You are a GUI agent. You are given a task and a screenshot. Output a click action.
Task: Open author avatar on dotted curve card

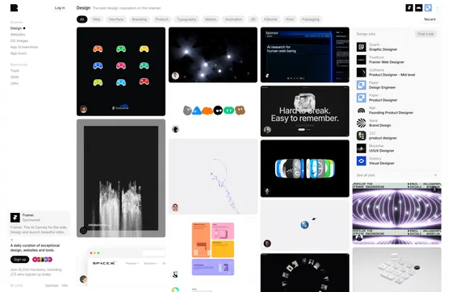pos(175,207)
